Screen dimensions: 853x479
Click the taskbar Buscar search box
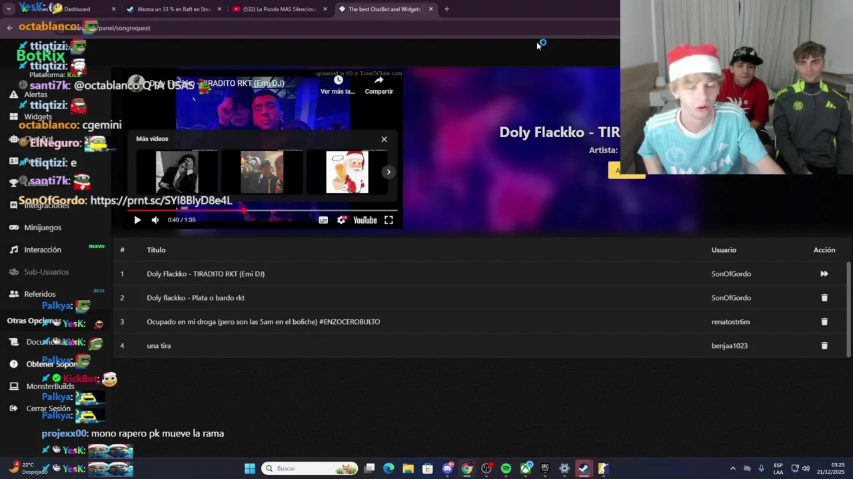click(x=309, y=468)
